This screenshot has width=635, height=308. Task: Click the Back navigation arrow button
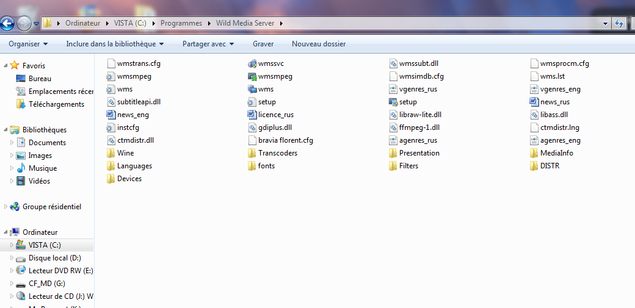tap(7, 23)
